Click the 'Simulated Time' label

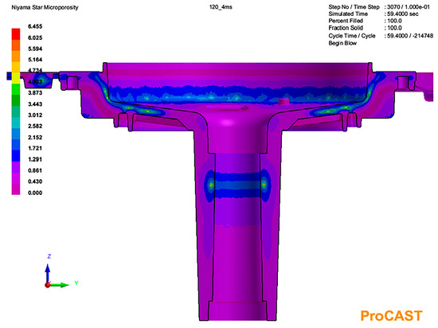[348, 14]
